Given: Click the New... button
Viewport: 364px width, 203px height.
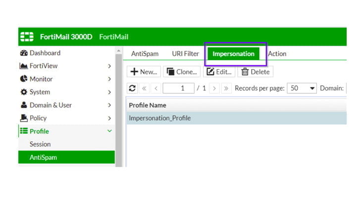Looking at the screenshot, I should pos(144,72).
